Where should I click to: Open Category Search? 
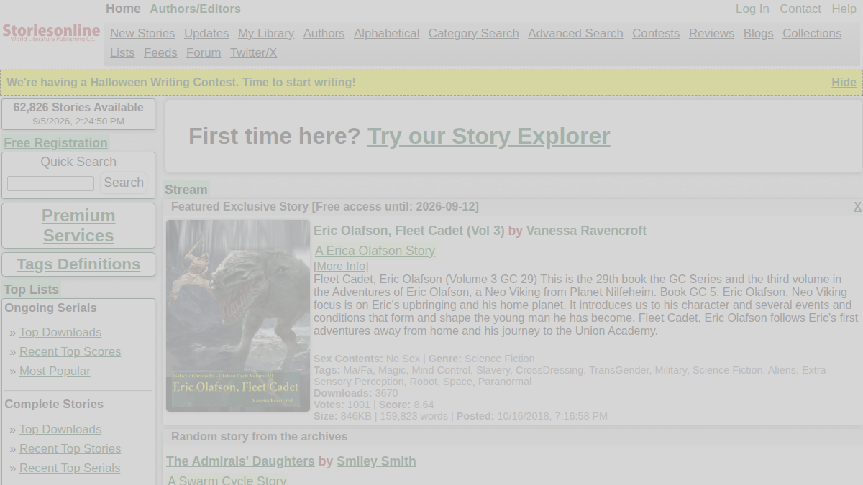[x=473, y=33]
